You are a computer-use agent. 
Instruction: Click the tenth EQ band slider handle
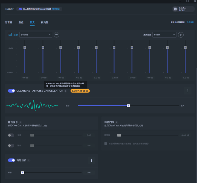click(185, 48)
